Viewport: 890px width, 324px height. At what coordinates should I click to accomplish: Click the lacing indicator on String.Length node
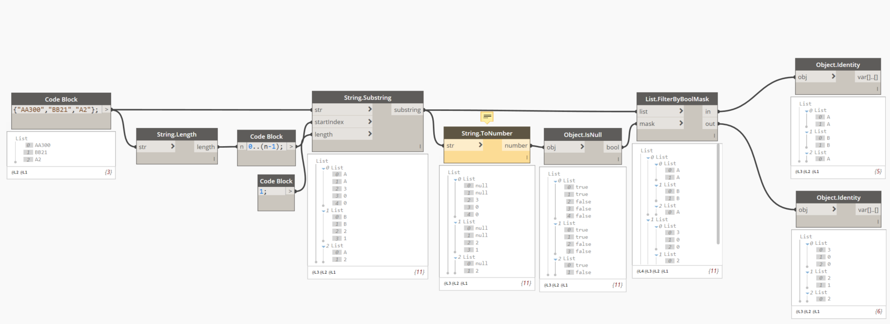(214, 159)
